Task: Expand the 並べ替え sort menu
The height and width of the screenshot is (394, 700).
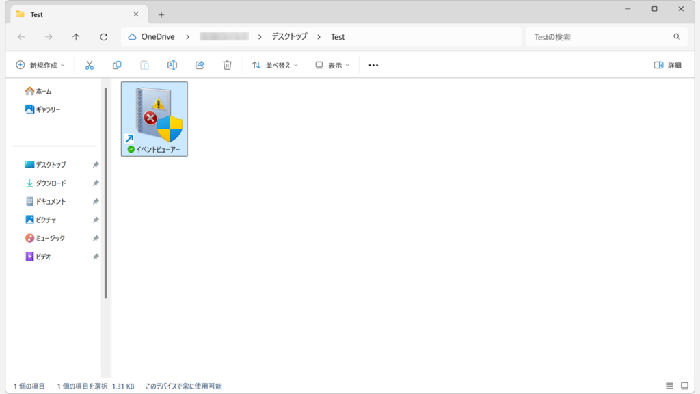Action: click(x=275, y=65)
